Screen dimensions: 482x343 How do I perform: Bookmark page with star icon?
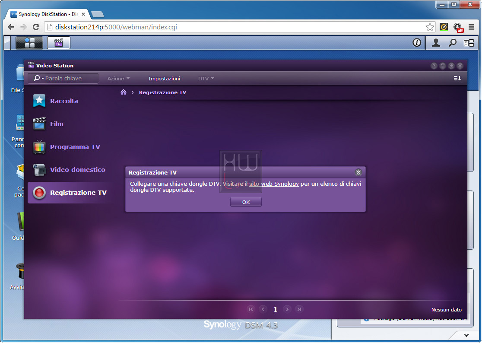[x=430, y=27]
